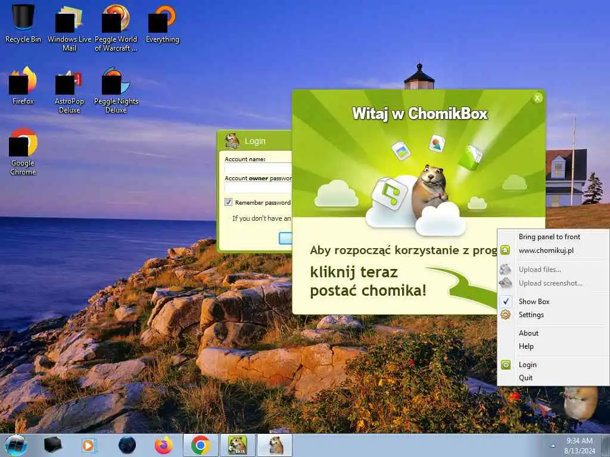Click the gear icon beside Settings
The width and height of the screenshot is (610, 457).
click(x=505, y=315)
